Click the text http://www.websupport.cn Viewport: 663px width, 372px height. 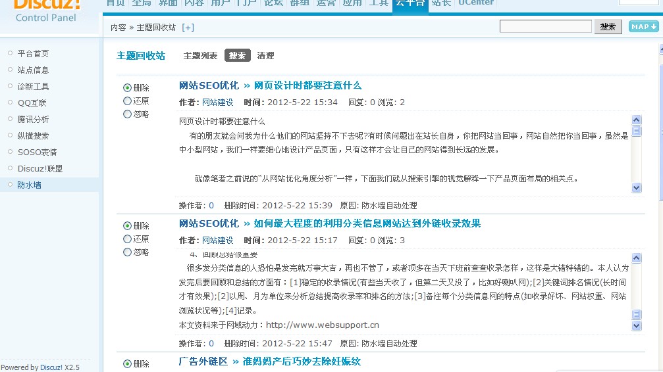coord(323,325)
